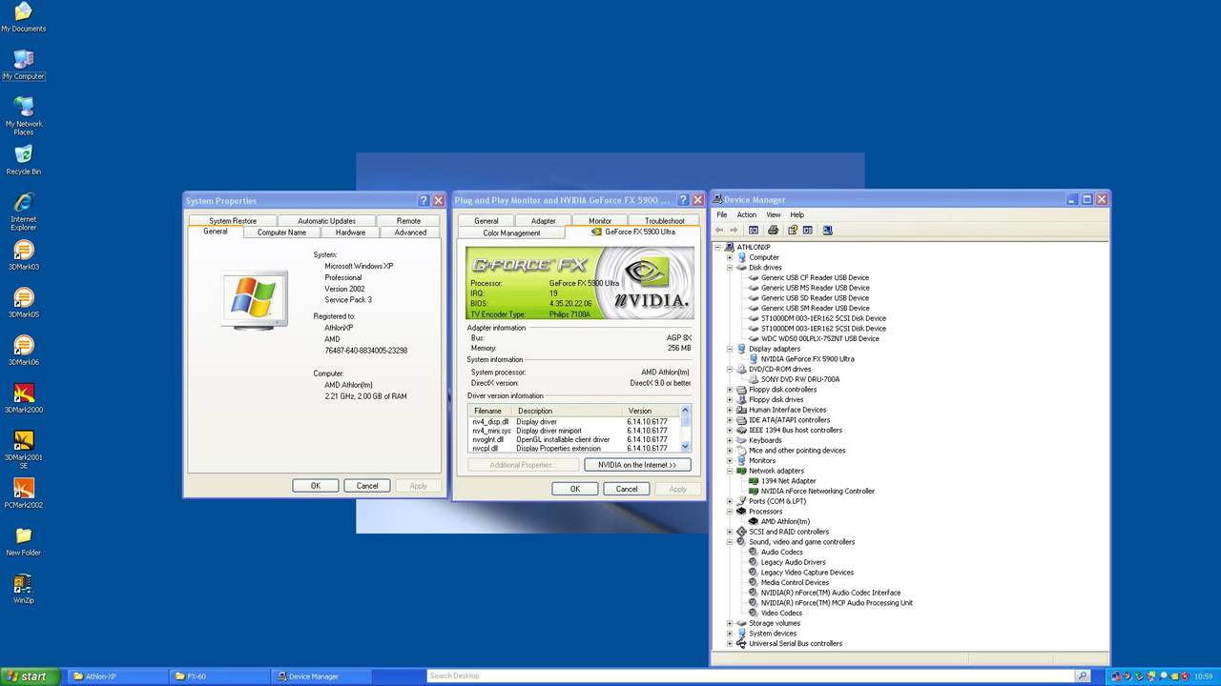Image resolution: width=1221 pixels, height=686 pixels.
Task: Open the Action menu in Device Manager
Action: point(747,215)
